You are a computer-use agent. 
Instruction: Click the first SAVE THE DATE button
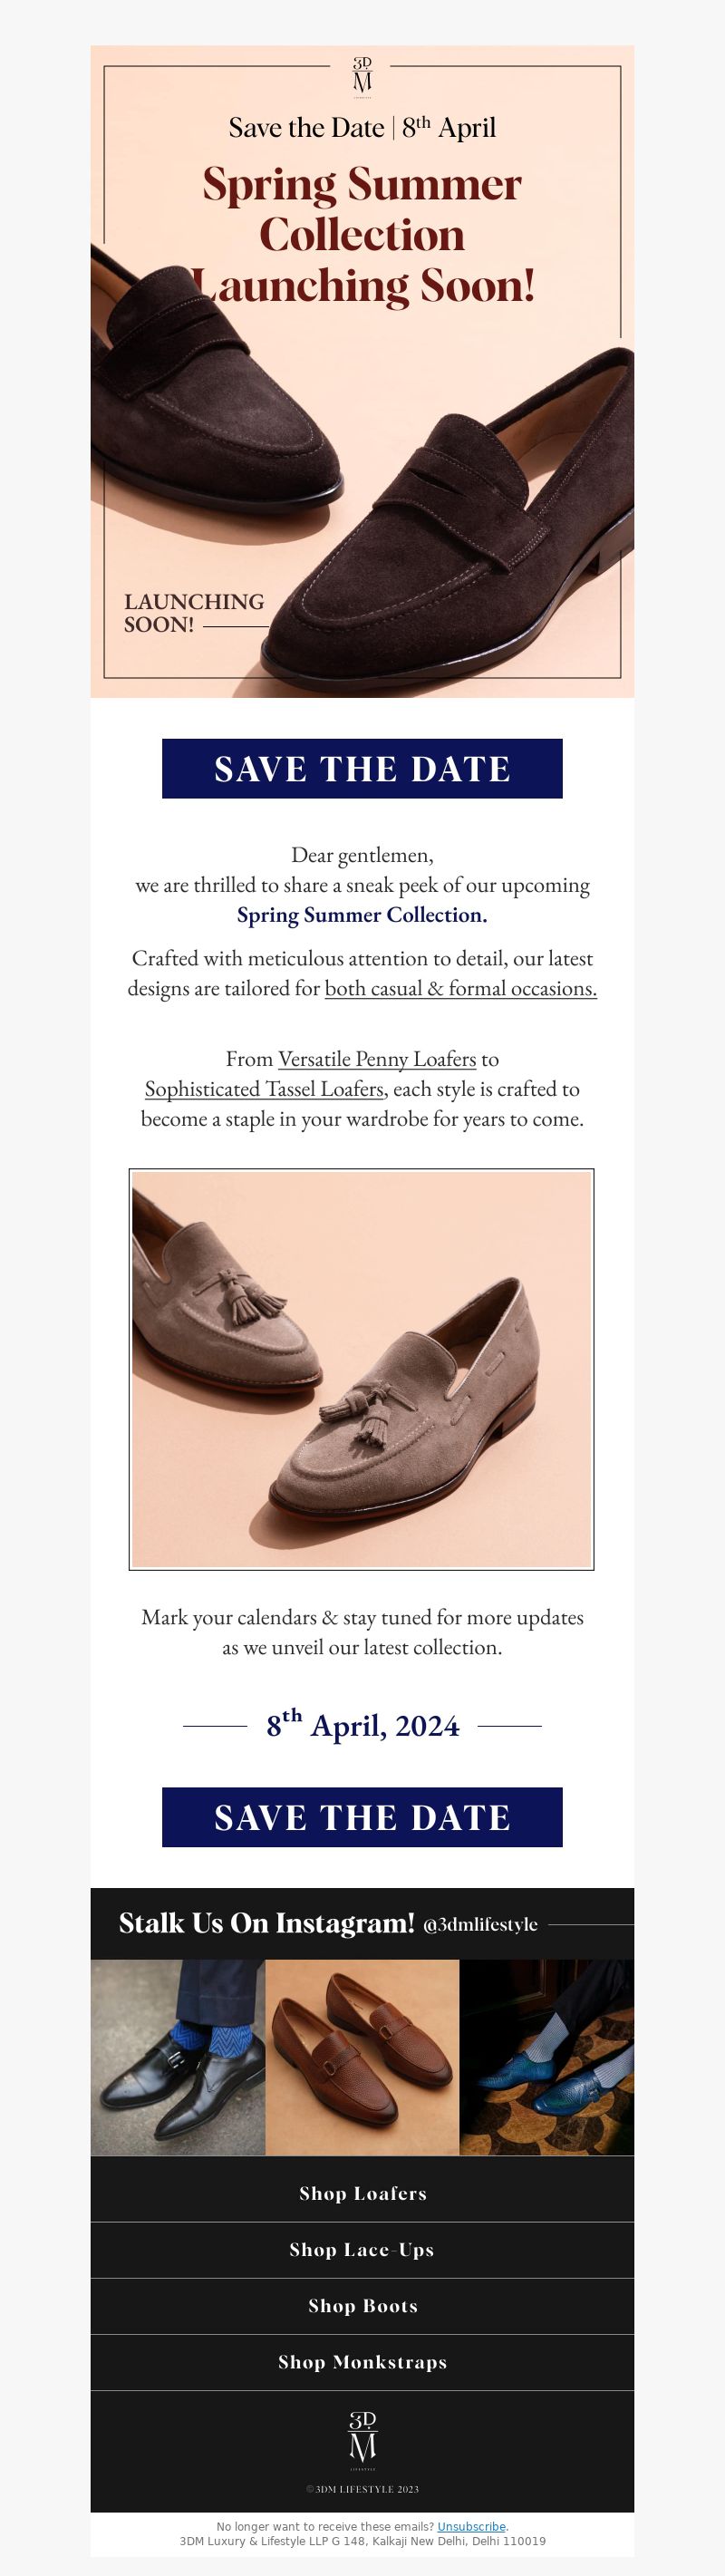click(x=362, y=768)
